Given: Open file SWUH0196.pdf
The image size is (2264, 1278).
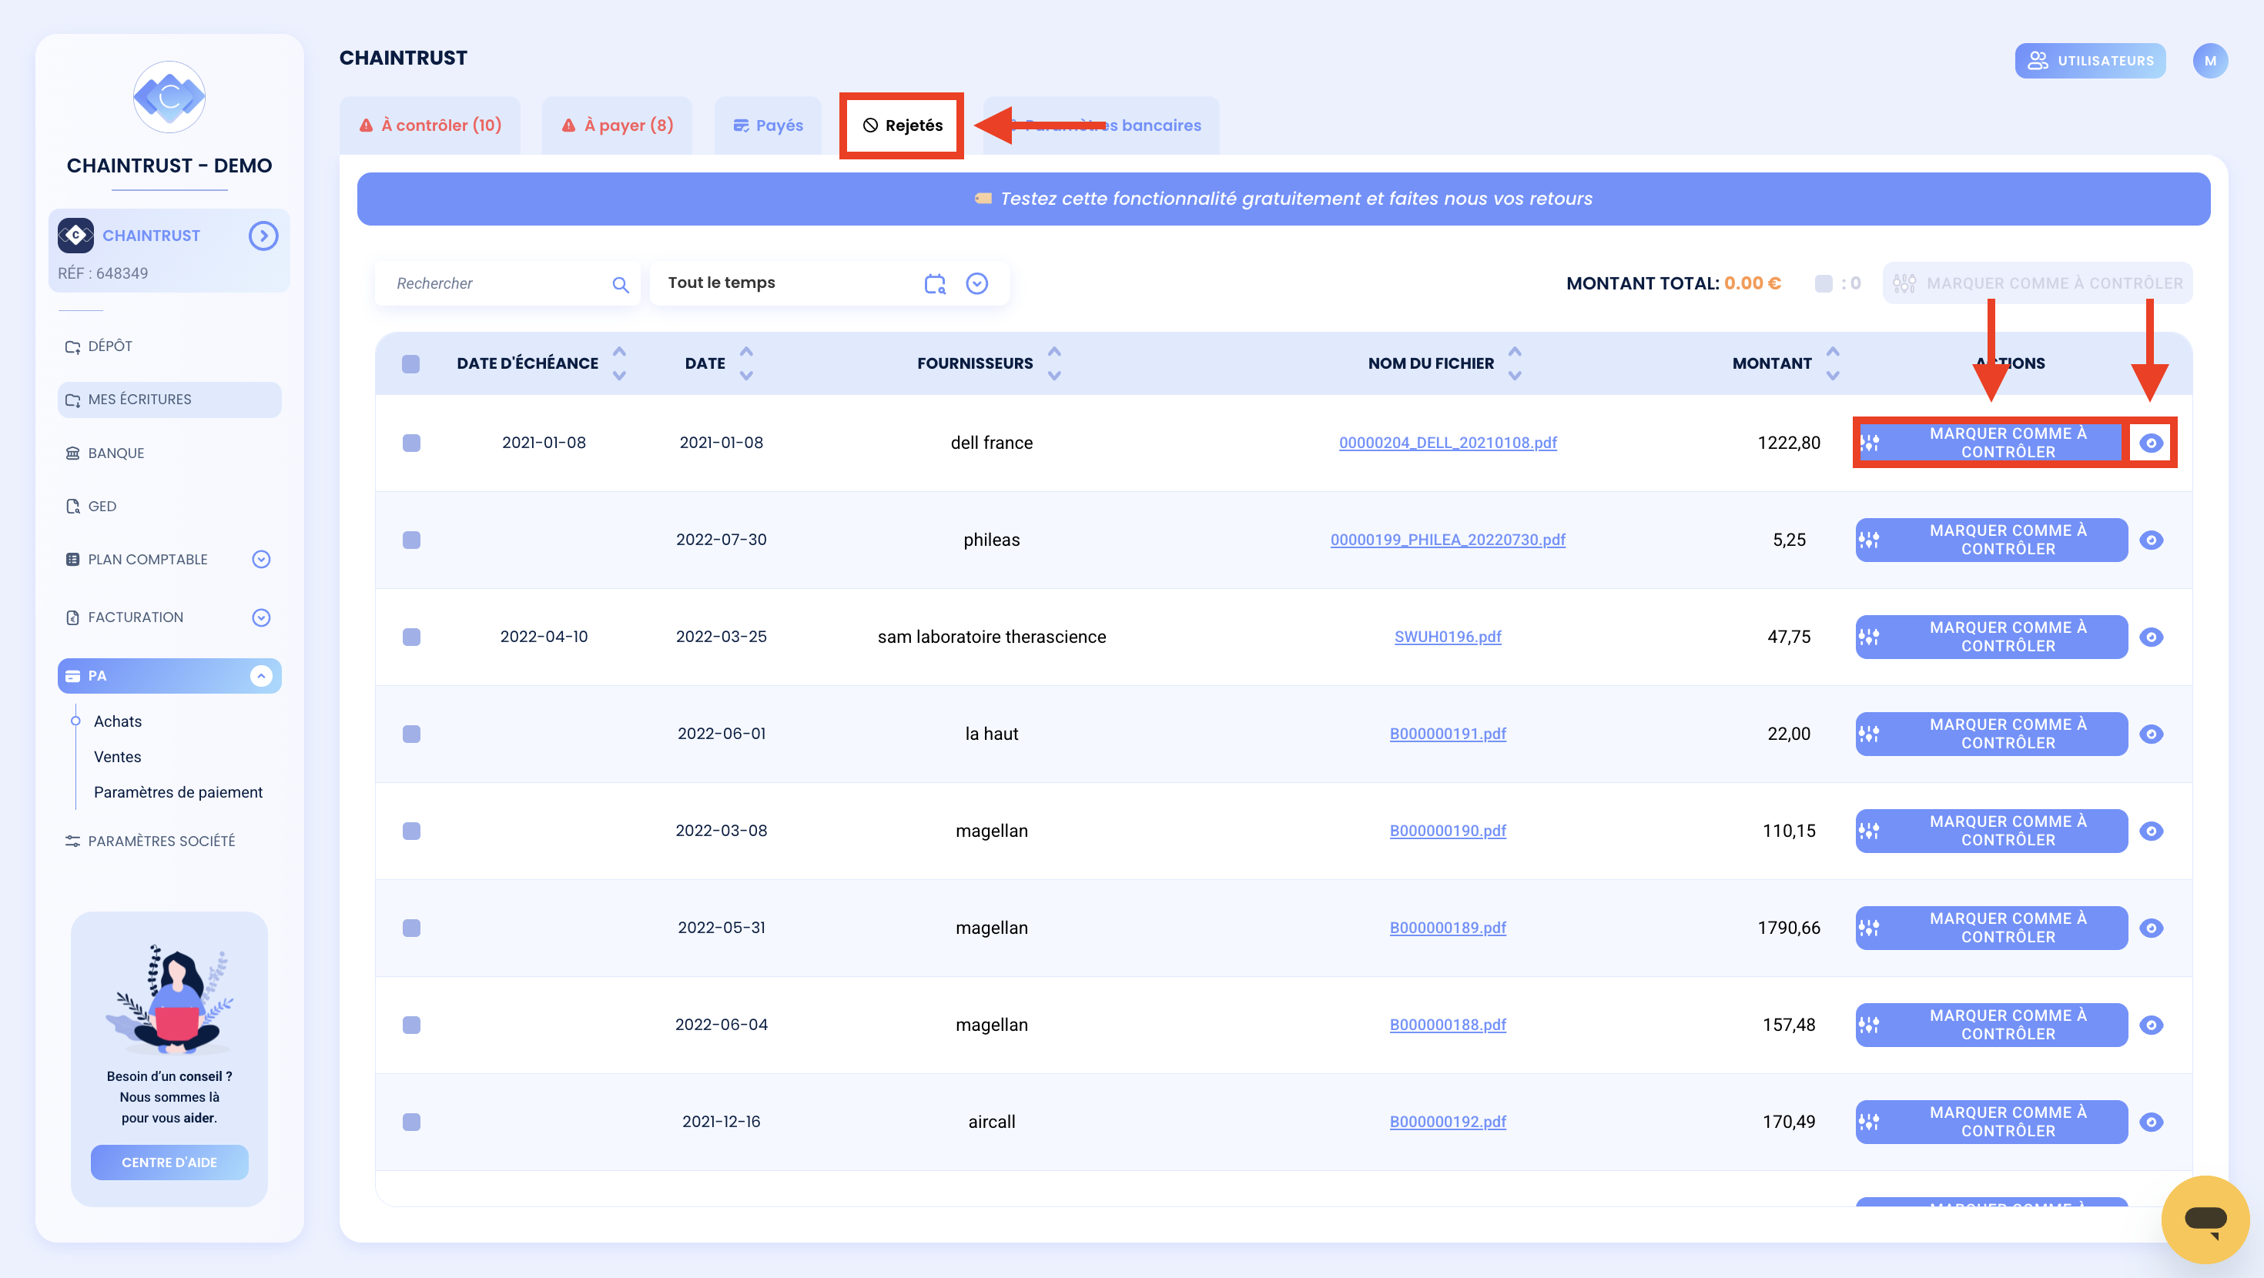Looking at the screenshot, I should [x=1448, y=637].
